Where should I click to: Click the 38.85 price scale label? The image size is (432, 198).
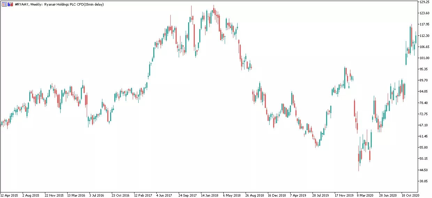(425, 181)
